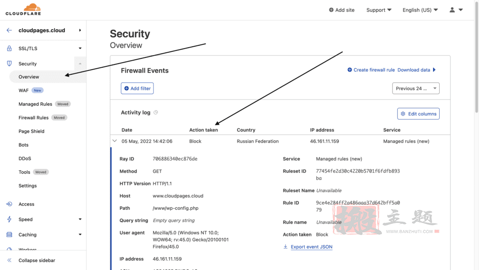
Task: Click host value www.cloudpages.cloud
Action: point(178,196)
